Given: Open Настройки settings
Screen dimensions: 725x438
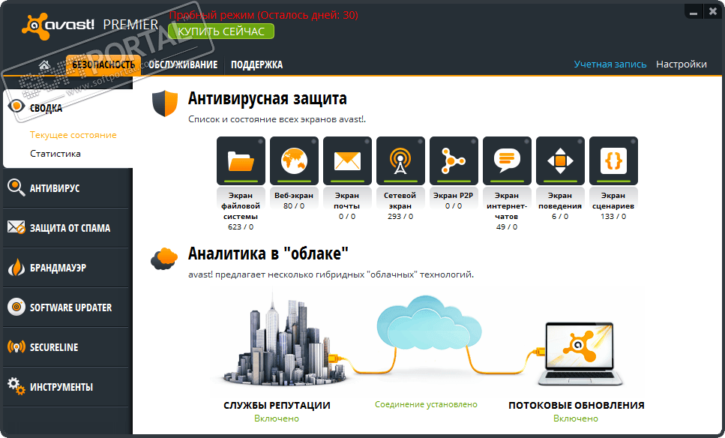Looking at the screenshot, I should (x=681, y=64).
